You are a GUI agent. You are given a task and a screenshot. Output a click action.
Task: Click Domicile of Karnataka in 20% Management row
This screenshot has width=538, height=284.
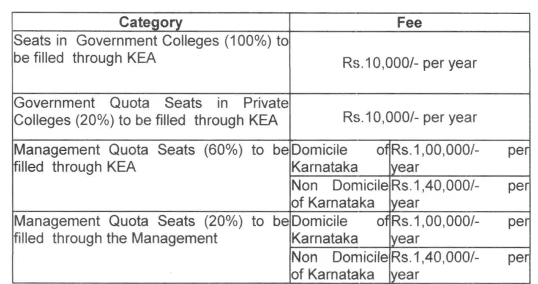click(x=339, y=229)
